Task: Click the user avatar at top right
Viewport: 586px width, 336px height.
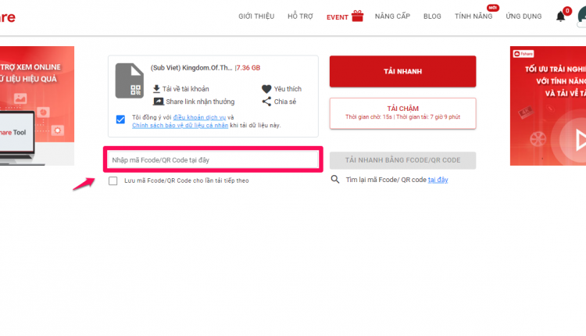Action: (582, 16)
